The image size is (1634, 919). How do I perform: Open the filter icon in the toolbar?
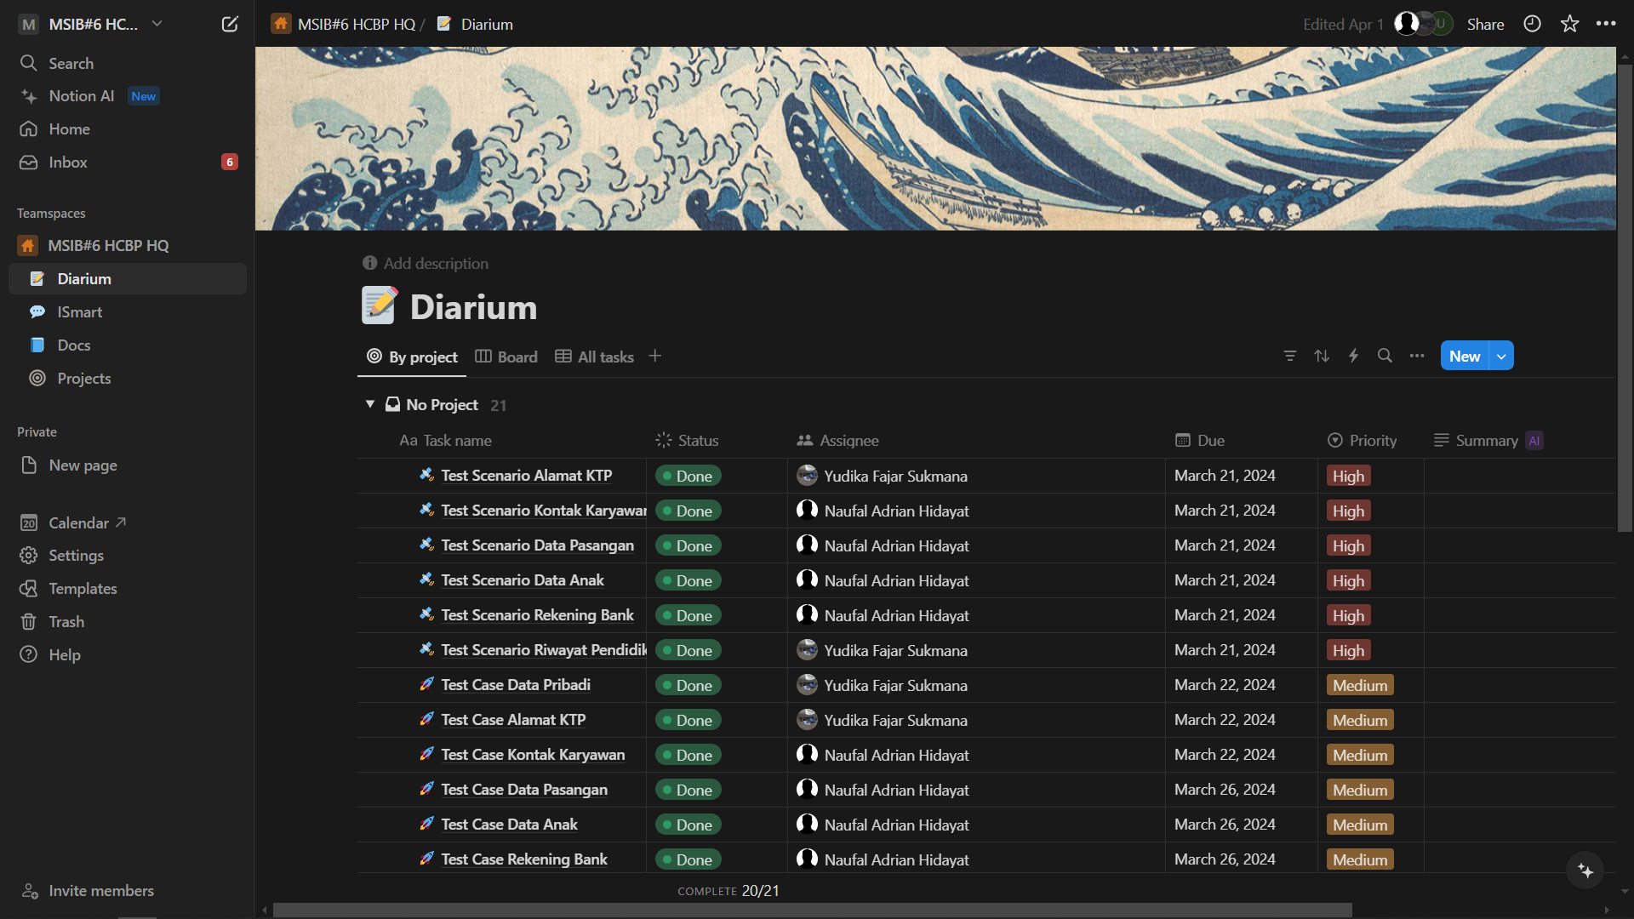tap(1290, 356)
